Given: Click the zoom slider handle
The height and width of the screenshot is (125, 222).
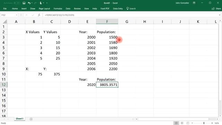Looking at the screenshot, I should (x=204, y=123).
